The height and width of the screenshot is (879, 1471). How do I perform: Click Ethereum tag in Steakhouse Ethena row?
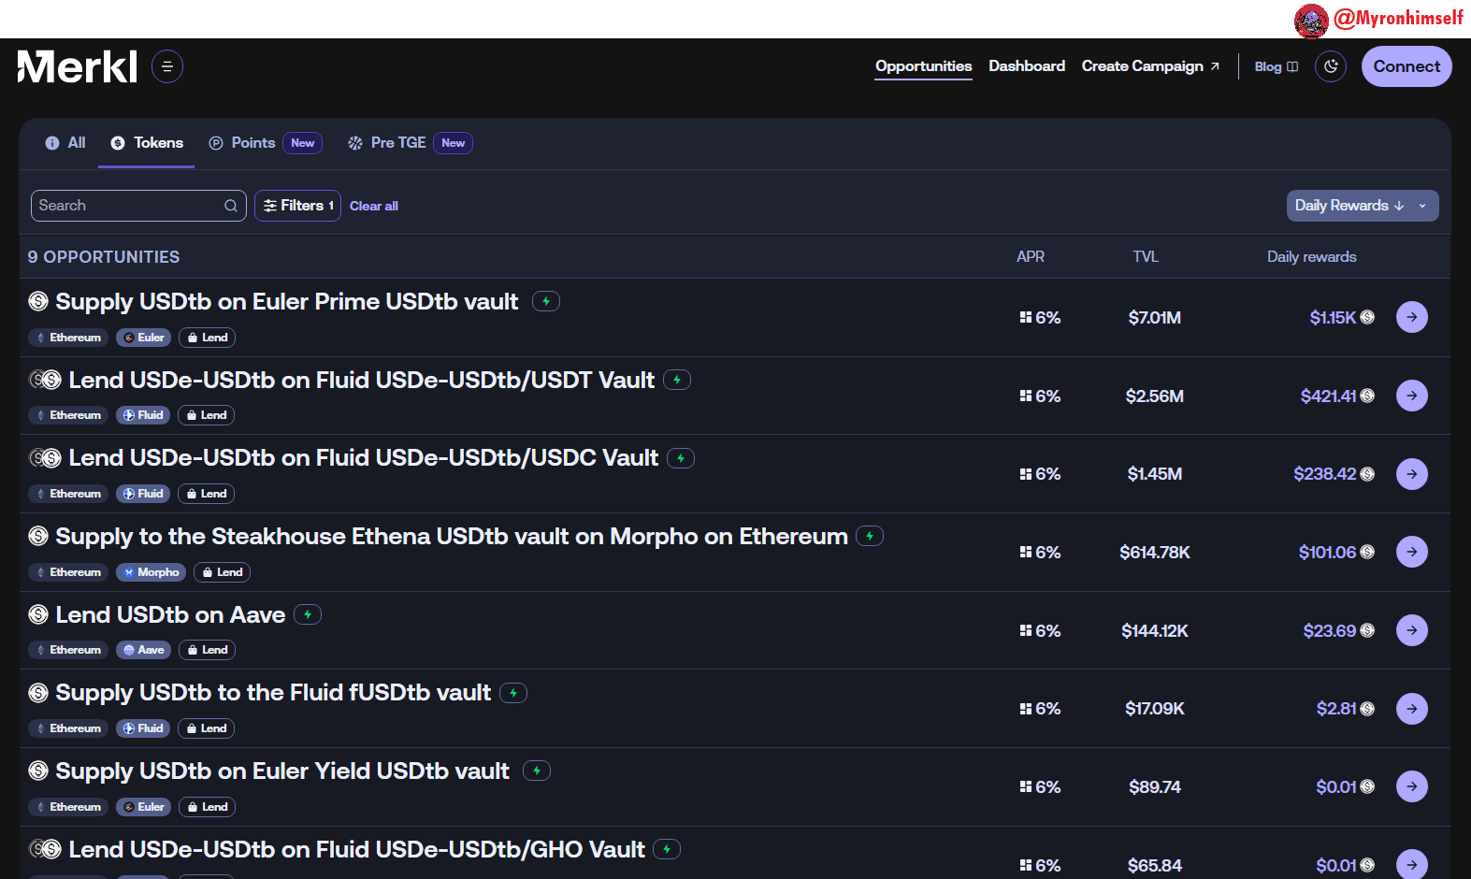[x=68, y=572]
